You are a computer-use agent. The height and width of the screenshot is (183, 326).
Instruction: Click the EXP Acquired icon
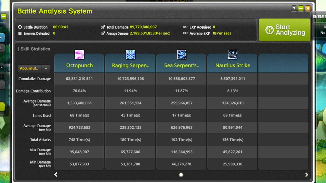coord(186,27)
